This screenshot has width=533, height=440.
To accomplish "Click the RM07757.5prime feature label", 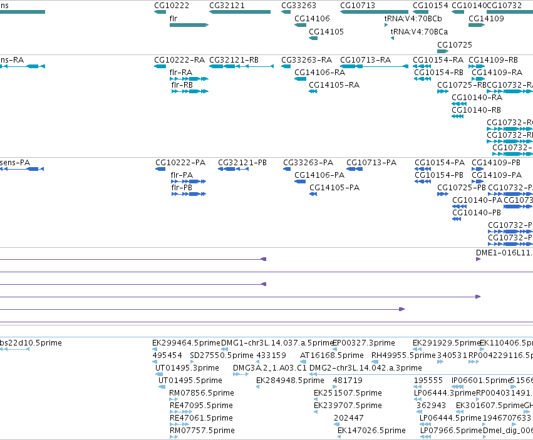I will (202, 431).
